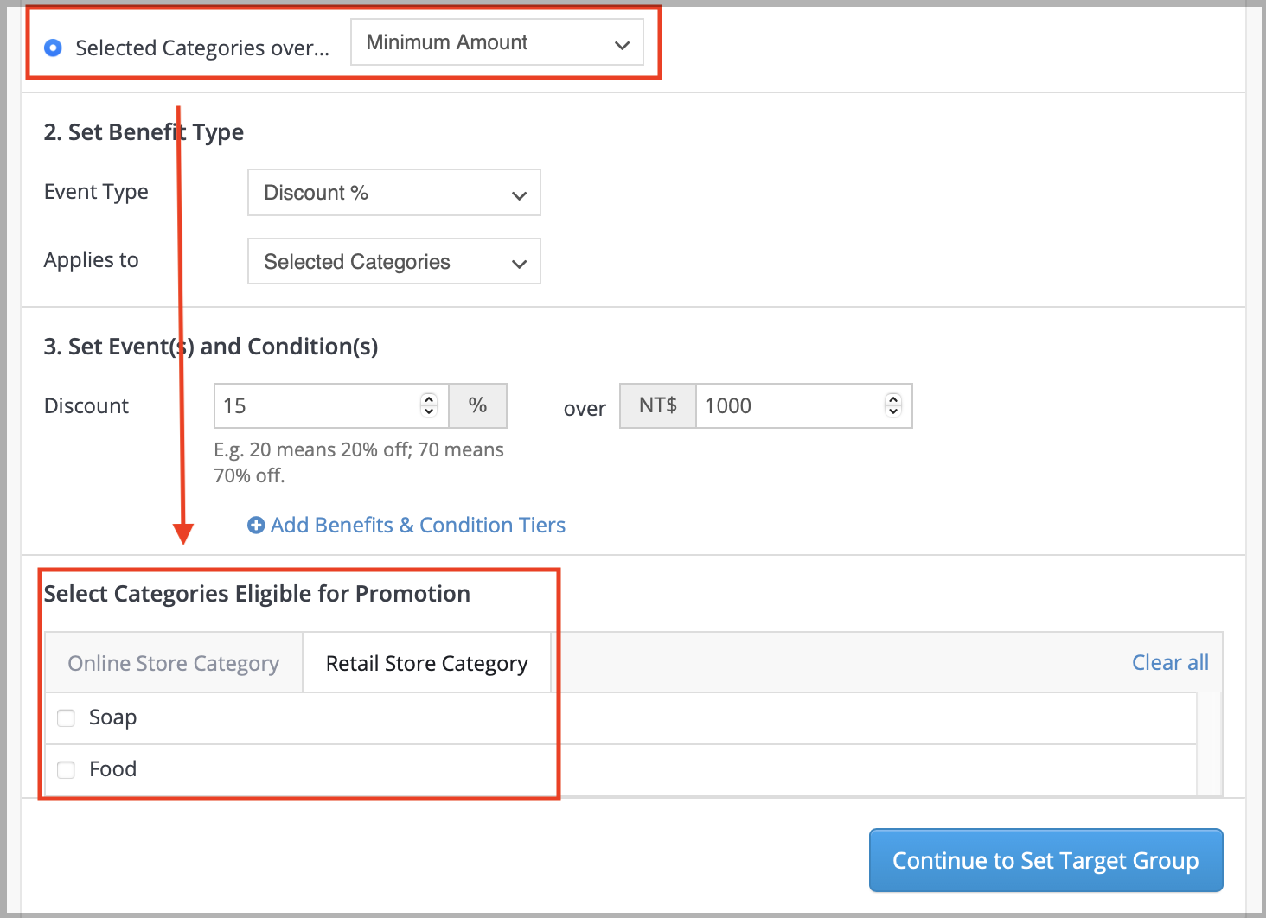Switch to the Online Store Category tab
This screenshot has height=918, width=1266.
(174, 663)
